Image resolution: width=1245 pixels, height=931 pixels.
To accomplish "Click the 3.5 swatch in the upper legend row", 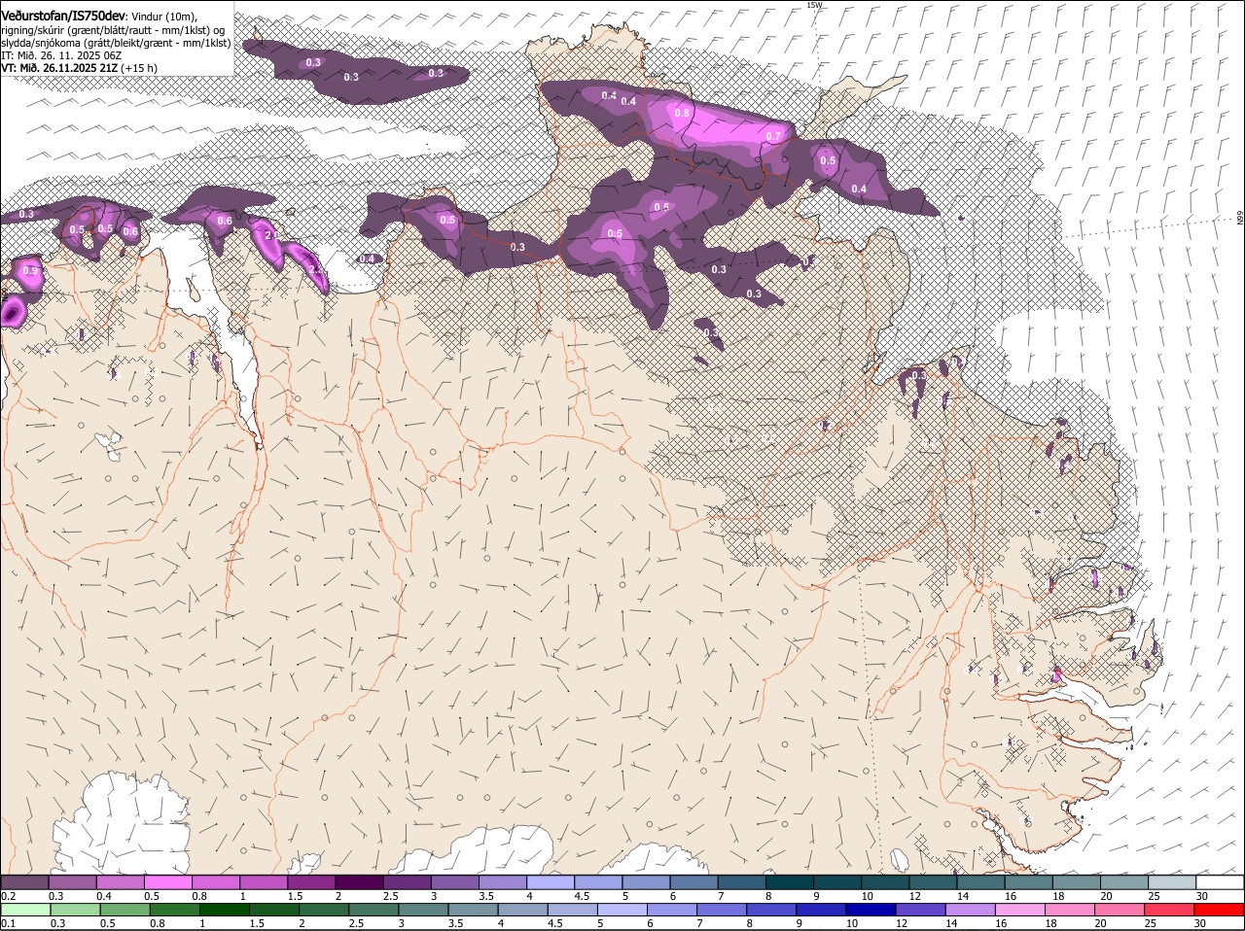I will [502, 881].
